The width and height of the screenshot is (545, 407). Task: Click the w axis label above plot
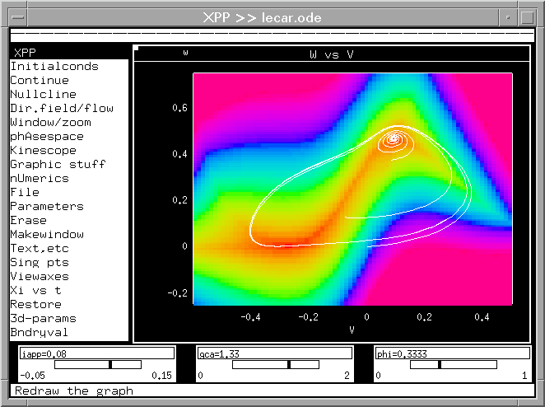click(185, 53)
